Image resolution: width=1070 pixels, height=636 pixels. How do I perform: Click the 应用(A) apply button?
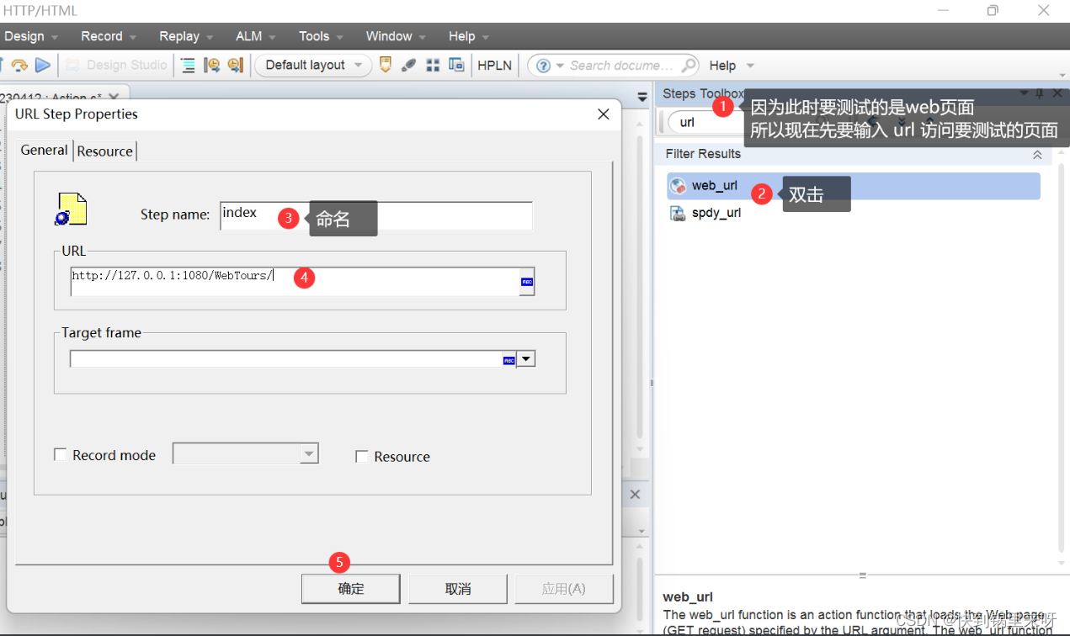564,589
